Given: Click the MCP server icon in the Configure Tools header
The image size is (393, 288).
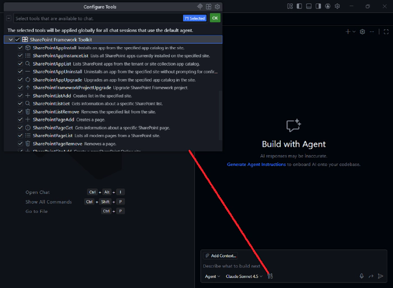Looking at the screenshot, I should coord(200,7).
